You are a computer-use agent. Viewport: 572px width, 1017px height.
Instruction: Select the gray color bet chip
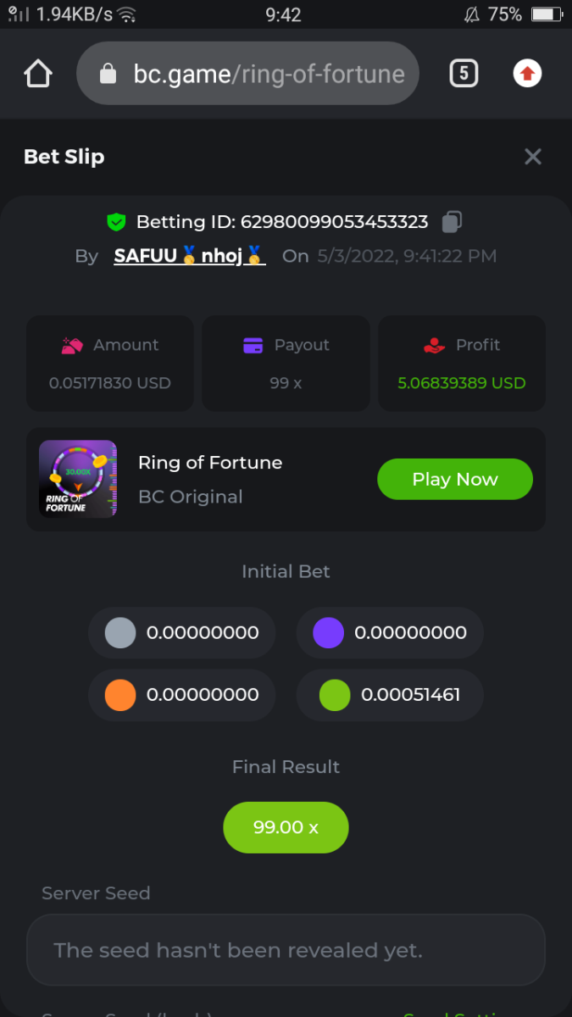point(120,633)
